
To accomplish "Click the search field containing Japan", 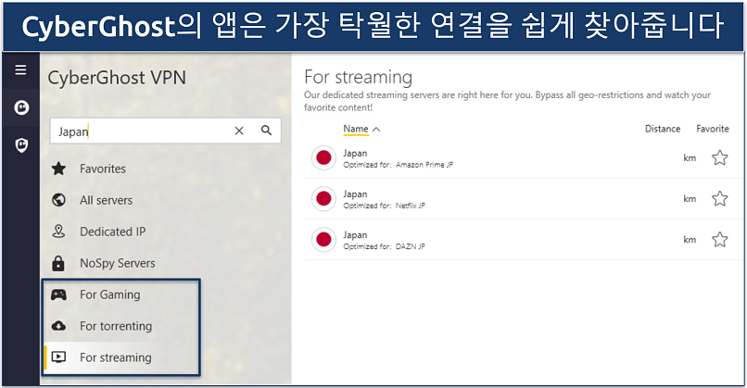I will pyautogui.click(x=139, y=131).
